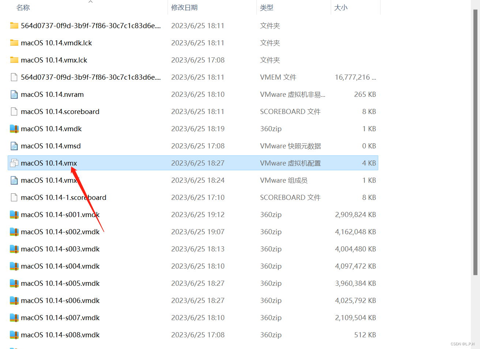Click the type cell VMware 快照元数据
480x349 pixels.
pos(290,146)
